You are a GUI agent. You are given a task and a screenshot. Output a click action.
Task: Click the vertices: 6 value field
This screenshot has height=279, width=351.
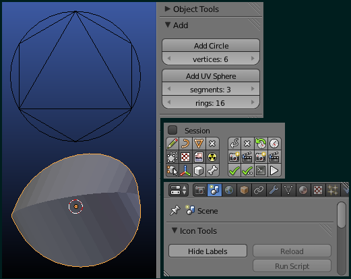pos(211,59)
